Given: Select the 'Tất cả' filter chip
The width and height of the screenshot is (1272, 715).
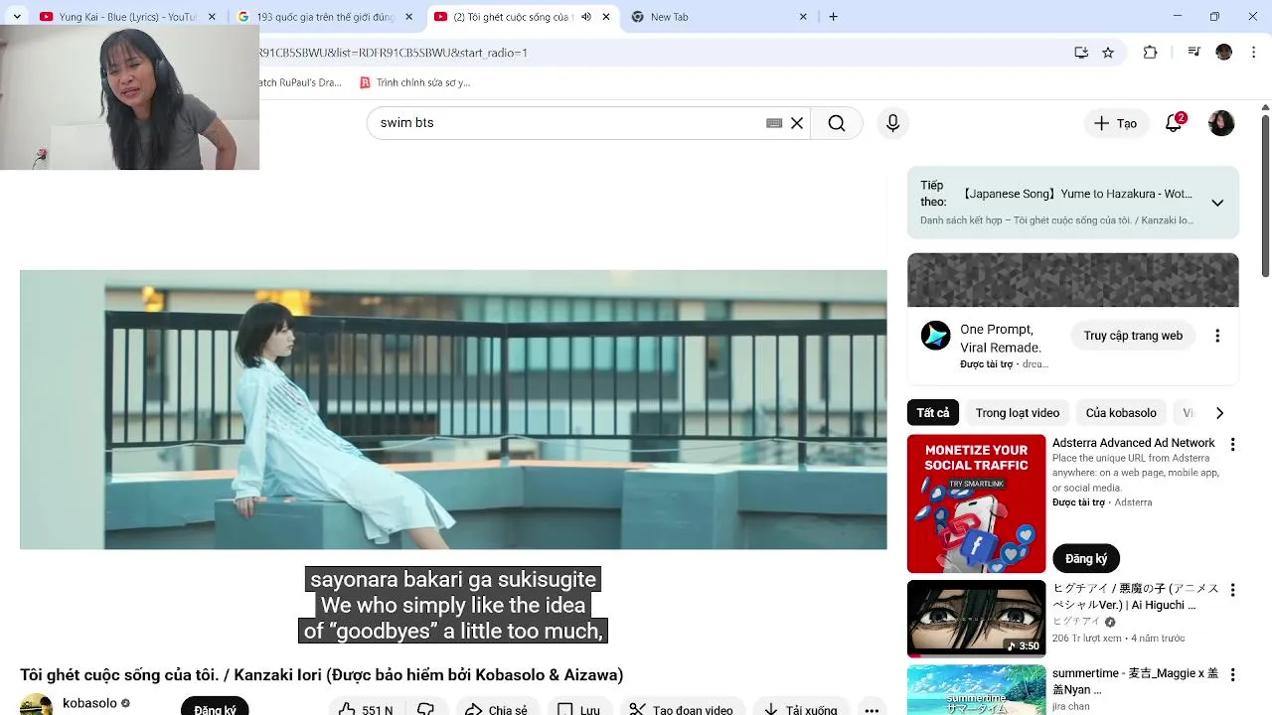Looking at the screenshot, I should point(933,413).
